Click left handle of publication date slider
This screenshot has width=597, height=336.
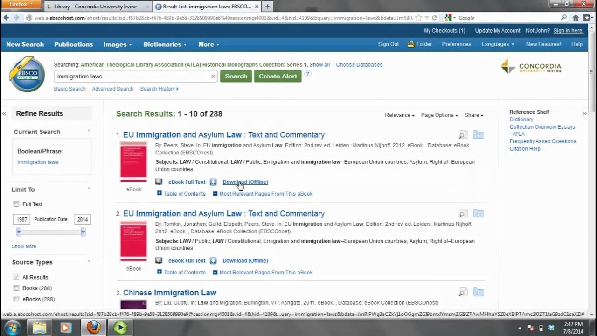[x=19, y=232]
